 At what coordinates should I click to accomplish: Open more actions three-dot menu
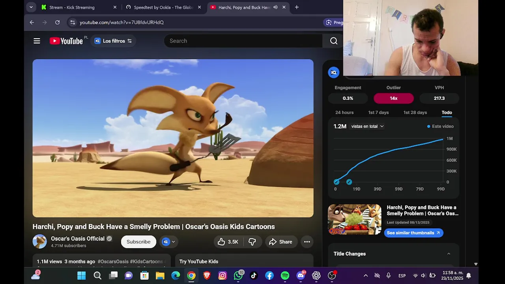click(307, 242)
